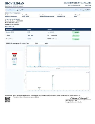Select vendor name Biotech Compounds
Viewport: 95px width, 124px height.
(11, 16)
